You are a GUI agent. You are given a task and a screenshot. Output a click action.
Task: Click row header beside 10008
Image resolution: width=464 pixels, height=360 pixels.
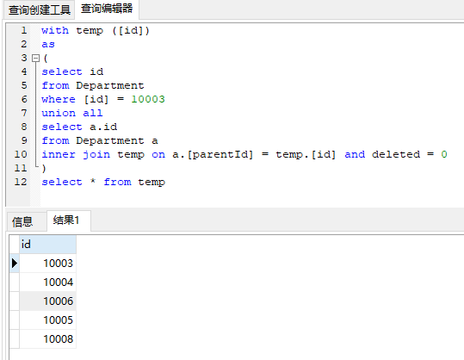coord(14,339)
